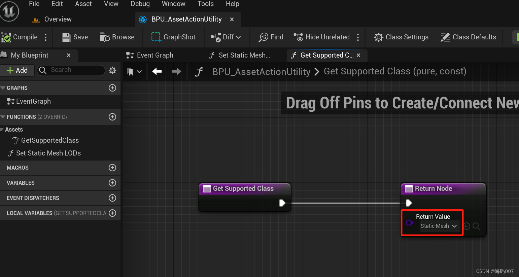Image resolution: width=519 pixels, height=277 pixels.
Task: Collapse the GRAPHS section
Action: point(3,88)
